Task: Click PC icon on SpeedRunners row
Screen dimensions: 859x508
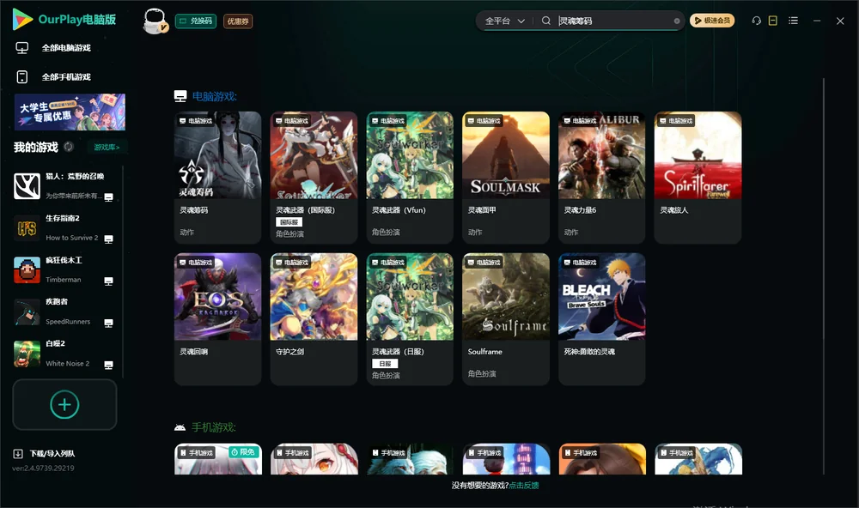Action: [108, 323]
